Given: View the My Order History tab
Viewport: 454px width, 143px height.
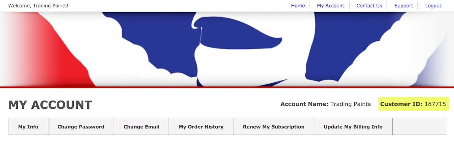Looking at the screenshot, I should click(201, 126).
